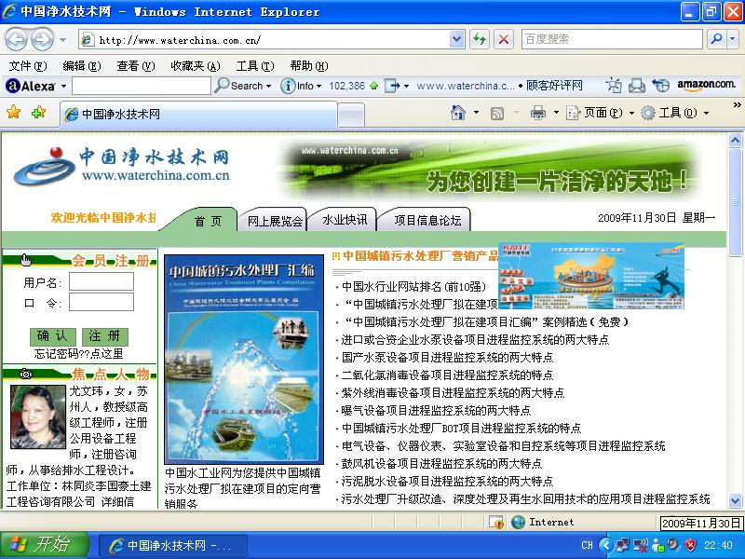The image size is (745, 559).
Task: Click the Windows 开始 Start button
Action: coord(45,545)
